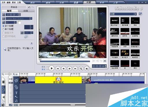Switch to audio view speaker icon

[x=3, y=97]
